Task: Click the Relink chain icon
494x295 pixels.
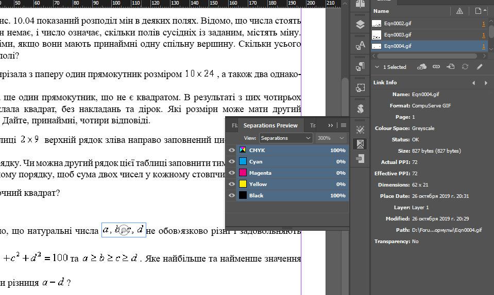Action: 436,67
